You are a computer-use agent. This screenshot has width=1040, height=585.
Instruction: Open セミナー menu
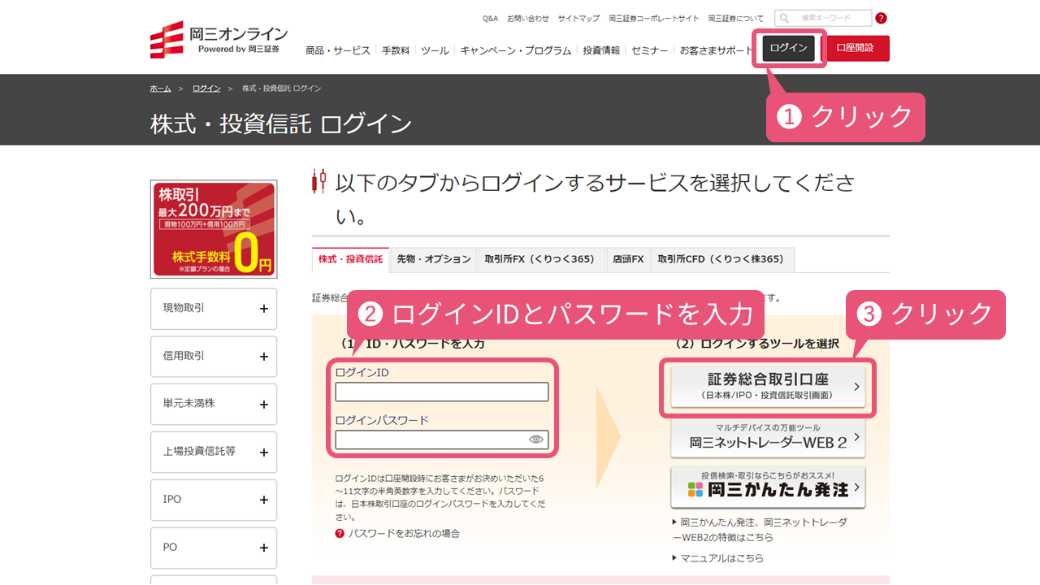tap(650, 50)
